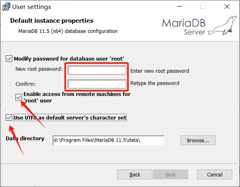Click the MariaDB seal logo

pyautogui.click(x=222, y=26)
